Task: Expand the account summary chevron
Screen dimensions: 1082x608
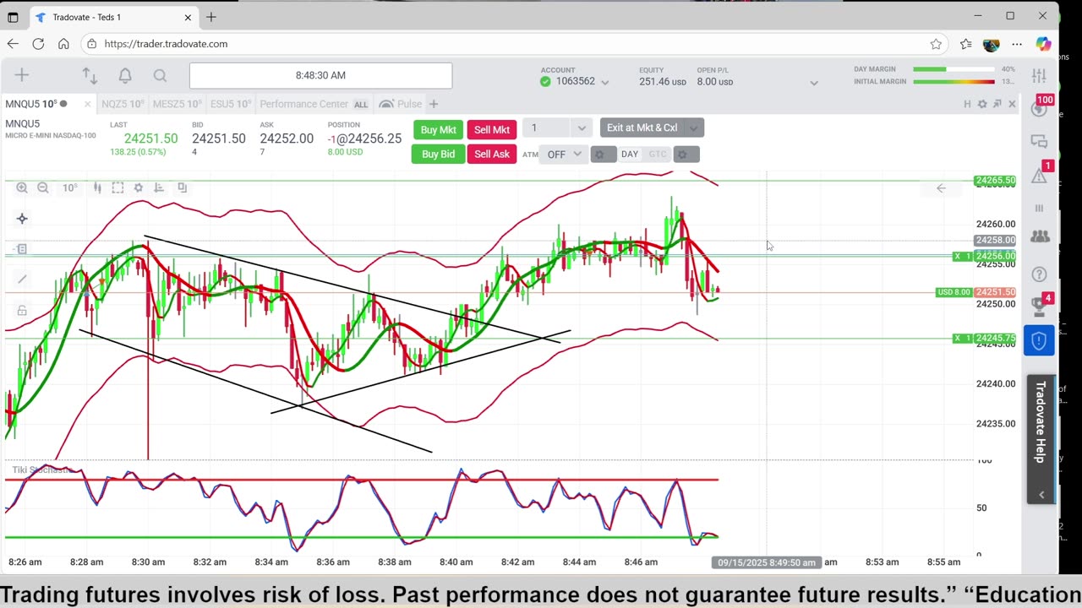Action: coord(814,83)
